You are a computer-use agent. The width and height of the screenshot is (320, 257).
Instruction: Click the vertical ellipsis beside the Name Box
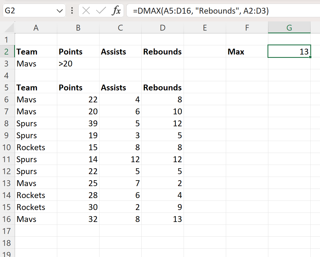[72, 11]
